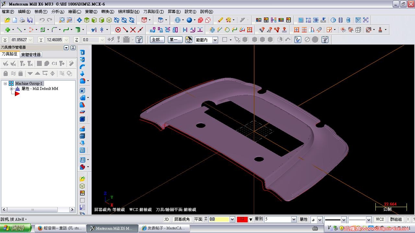Switch to the 實體管理器 tab
The height and width of the screenshot is (233, 415).
[x=31, y=54]
